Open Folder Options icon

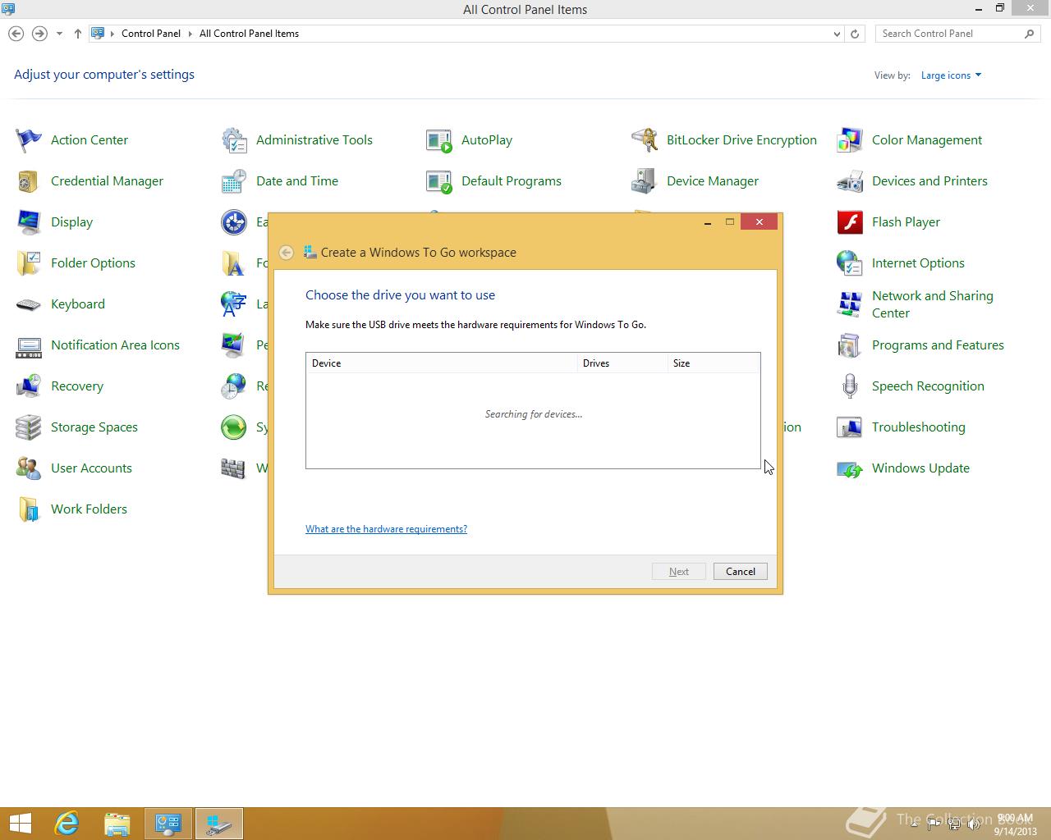pos(29,263)
